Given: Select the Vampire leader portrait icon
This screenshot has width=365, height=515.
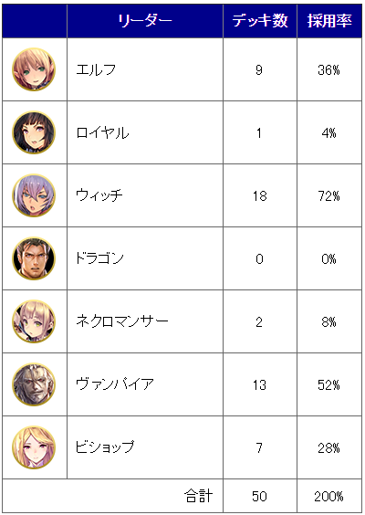Looking at the screenshot, I should tap(34, 384).
